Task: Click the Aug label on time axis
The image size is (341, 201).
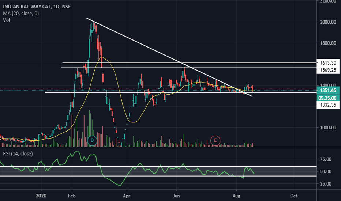Action: click(x=236, y=196)
